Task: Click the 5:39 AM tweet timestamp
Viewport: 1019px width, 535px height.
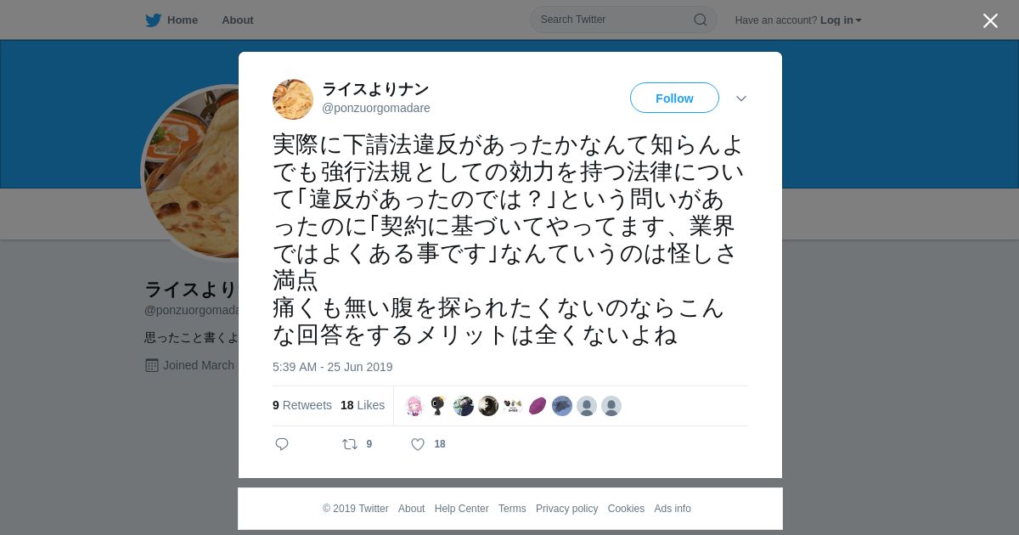Action: coord(333,367)
